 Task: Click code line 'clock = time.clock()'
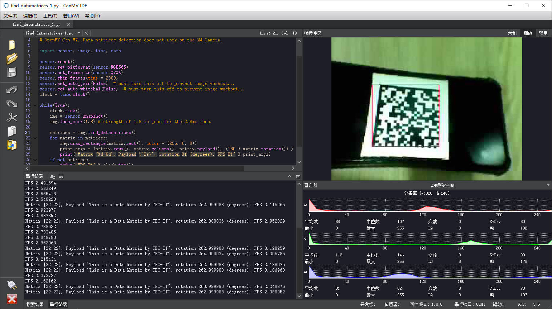(65, 94)
